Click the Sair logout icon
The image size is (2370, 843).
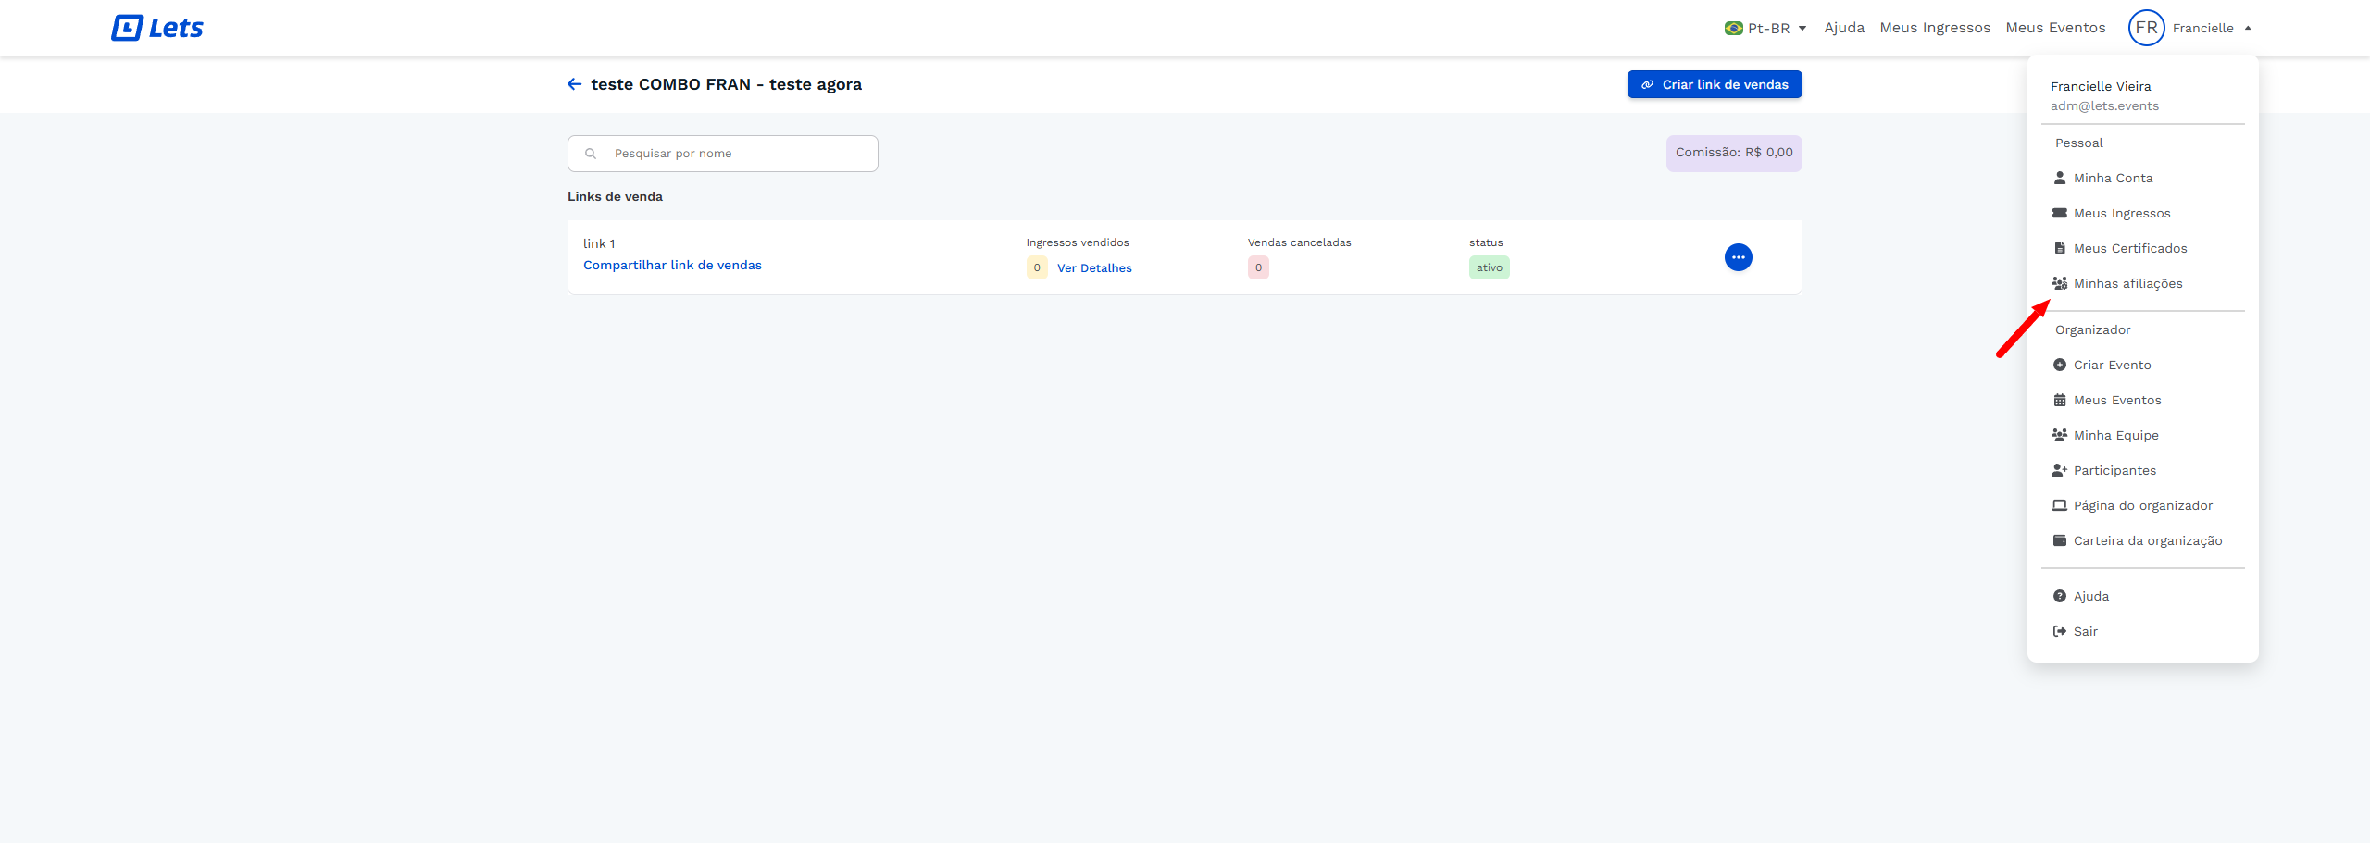2059,631
